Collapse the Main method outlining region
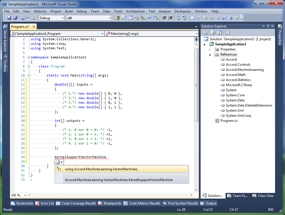The height and width of the screenshot is (215, 285). click(29, 75)
